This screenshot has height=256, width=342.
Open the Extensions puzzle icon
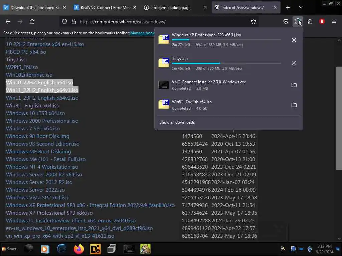point(310,22)
